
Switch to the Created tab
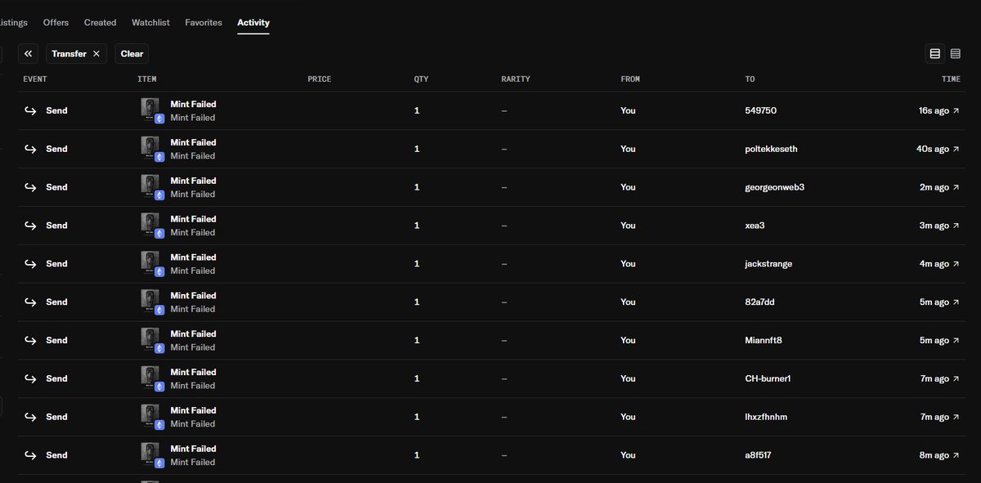pyautogui.click(x=100, y=23)
